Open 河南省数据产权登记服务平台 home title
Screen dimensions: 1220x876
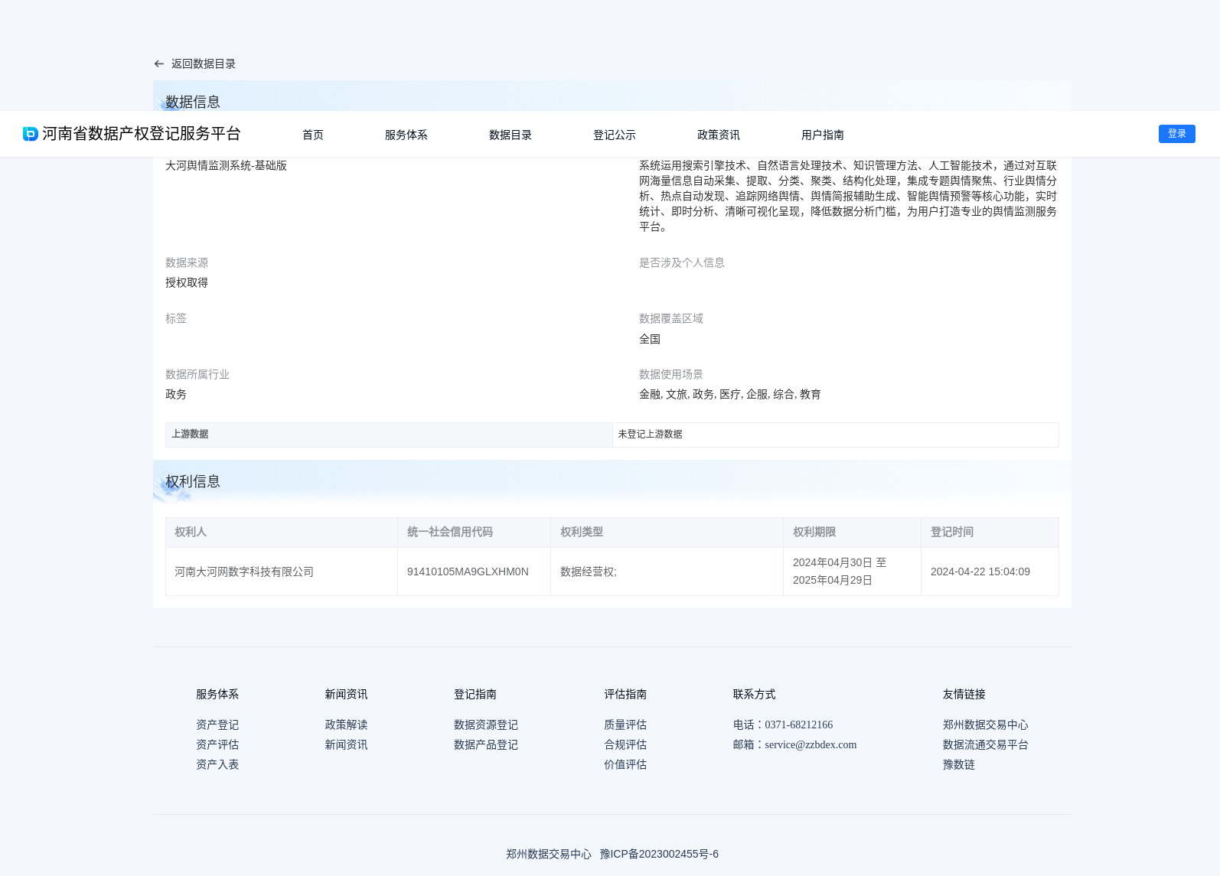[142, 134]
